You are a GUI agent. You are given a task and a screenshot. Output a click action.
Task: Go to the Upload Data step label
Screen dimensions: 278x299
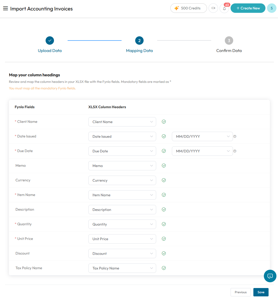coord(50,50)
